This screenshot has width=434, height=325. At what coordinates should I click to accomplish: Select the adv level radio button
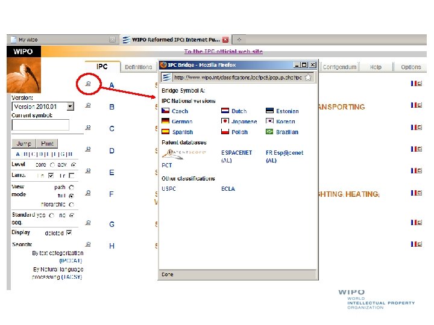click(x=74, y=165)
